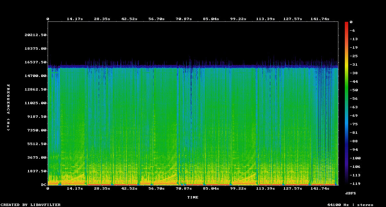
Task: Click the TIME axis title
Action: point(193,197)
